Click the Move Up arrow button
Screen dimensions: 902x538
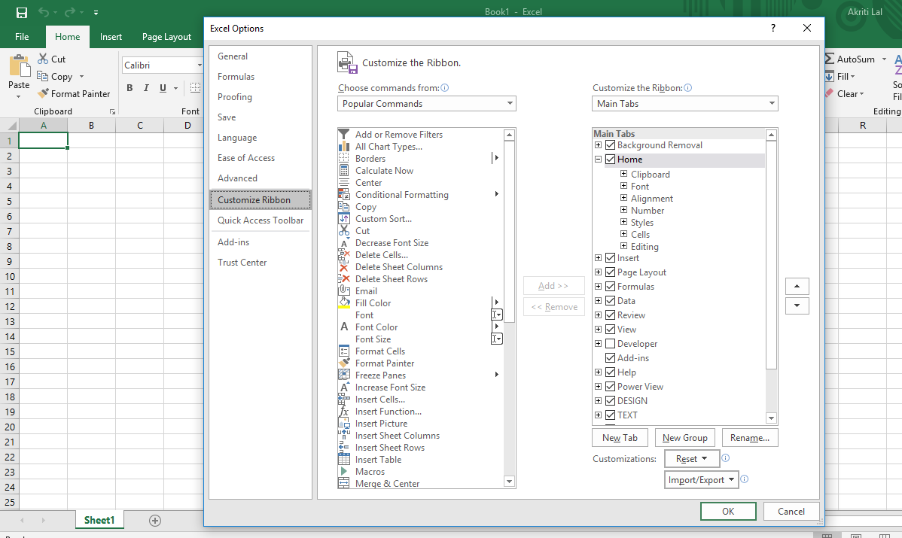[797, 287]
